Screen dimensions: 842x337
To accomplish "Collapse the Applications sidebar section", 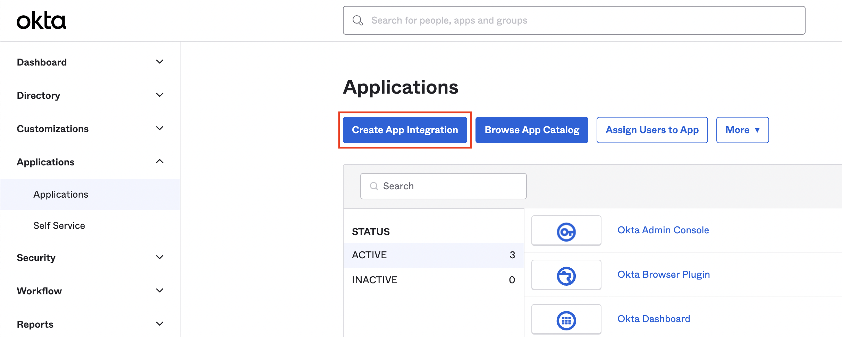I will click(x=159, y=161).
